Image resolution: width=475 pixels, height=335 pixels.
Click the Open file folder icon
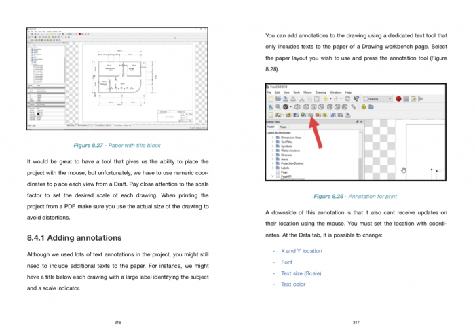278,98
